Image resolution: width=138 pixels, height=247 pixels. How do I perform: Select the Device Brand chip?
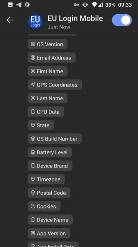click(50, 166)
